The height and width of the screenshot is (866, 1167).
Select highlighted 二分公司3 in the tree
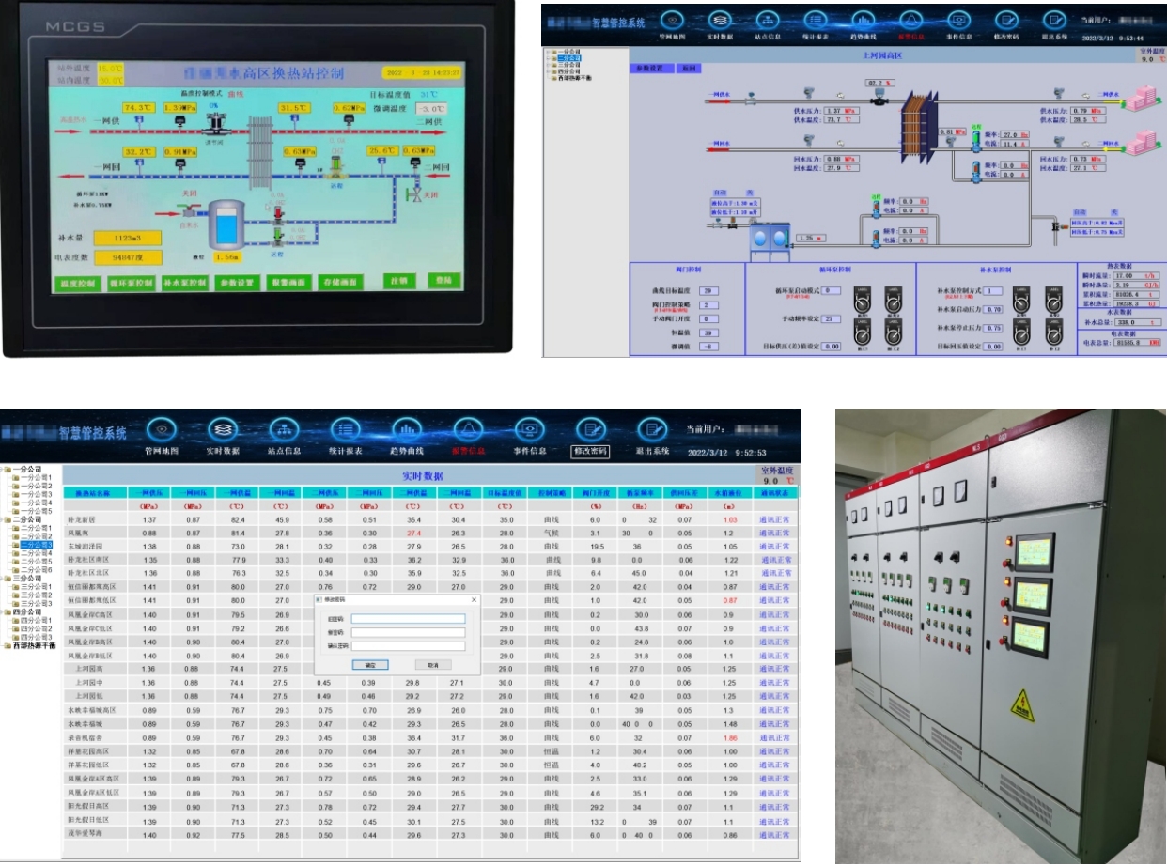(x=36, y=545)
